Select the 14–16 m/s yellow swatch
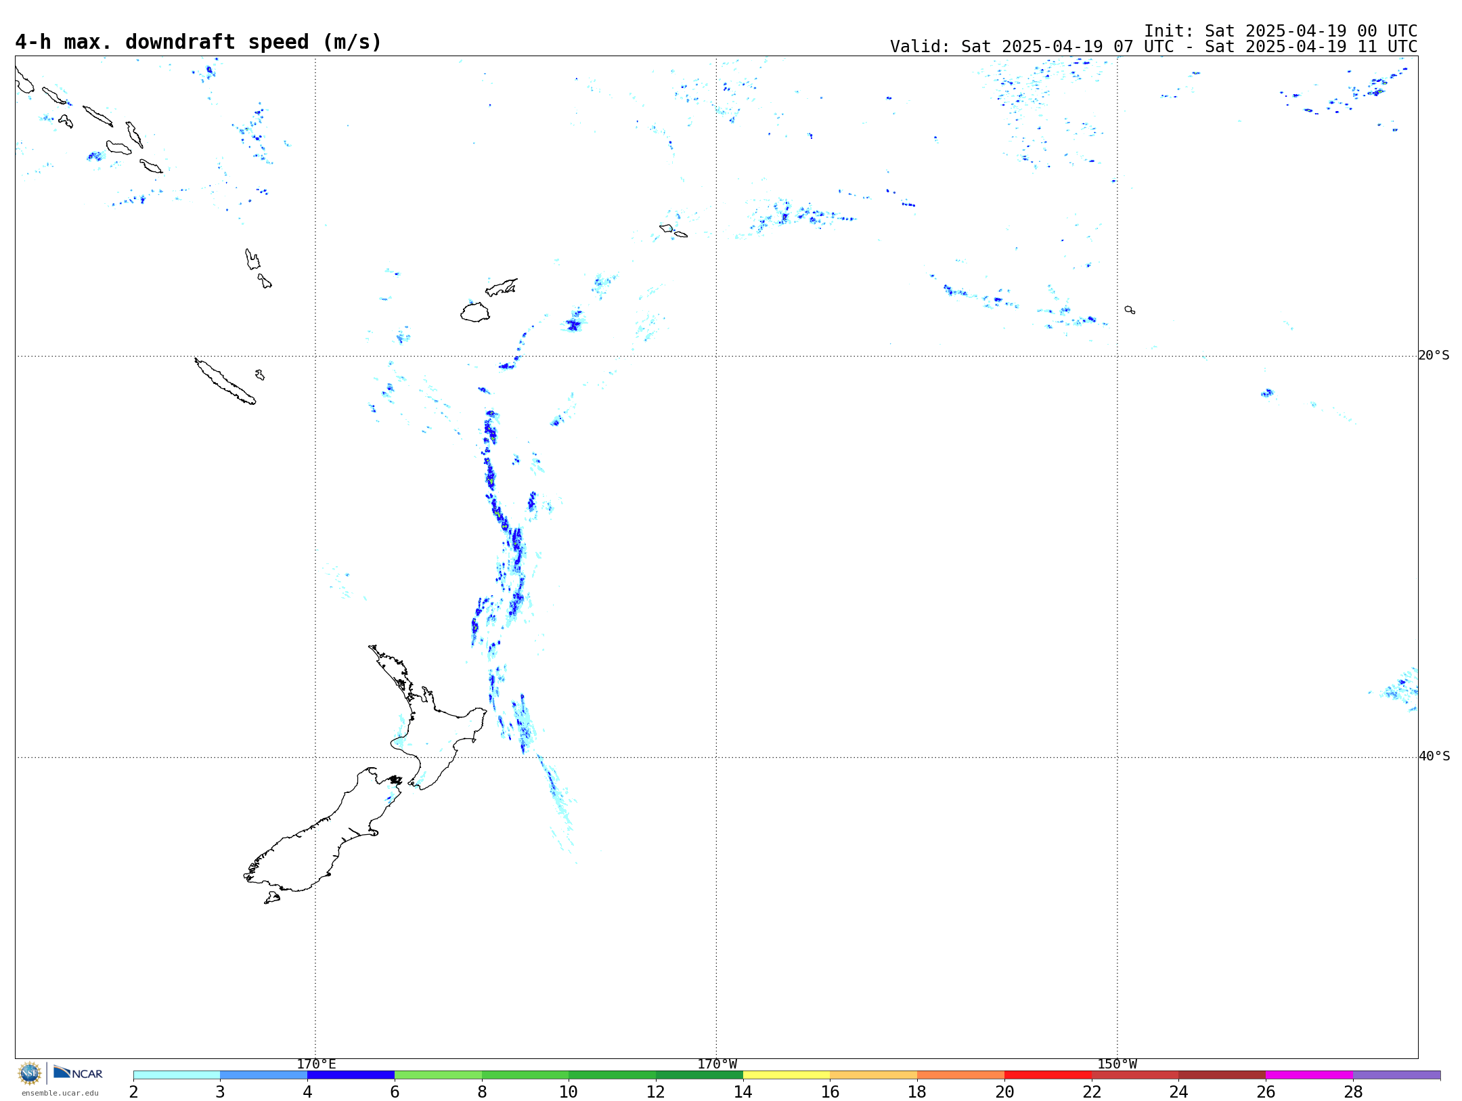 [787, 1075]
